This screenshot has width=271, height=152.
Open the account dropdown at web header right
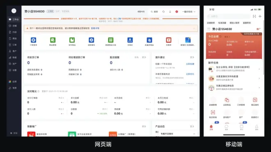pyautogui.click(x=189, y=12)
